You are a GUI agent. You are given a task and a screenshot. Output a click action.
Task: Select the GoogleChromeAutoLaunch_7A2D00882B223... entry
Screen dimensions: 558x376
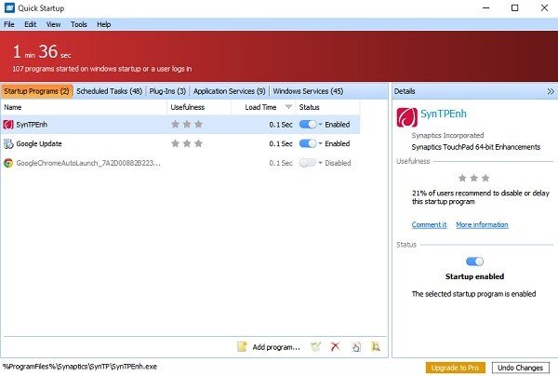point(88,163)
